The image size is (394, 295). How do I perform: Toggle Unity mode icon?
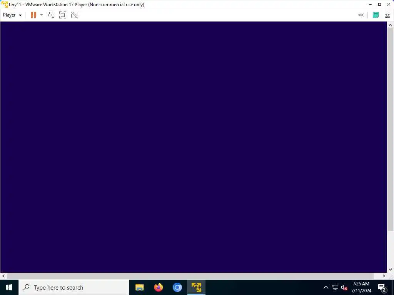coord(74,15)
